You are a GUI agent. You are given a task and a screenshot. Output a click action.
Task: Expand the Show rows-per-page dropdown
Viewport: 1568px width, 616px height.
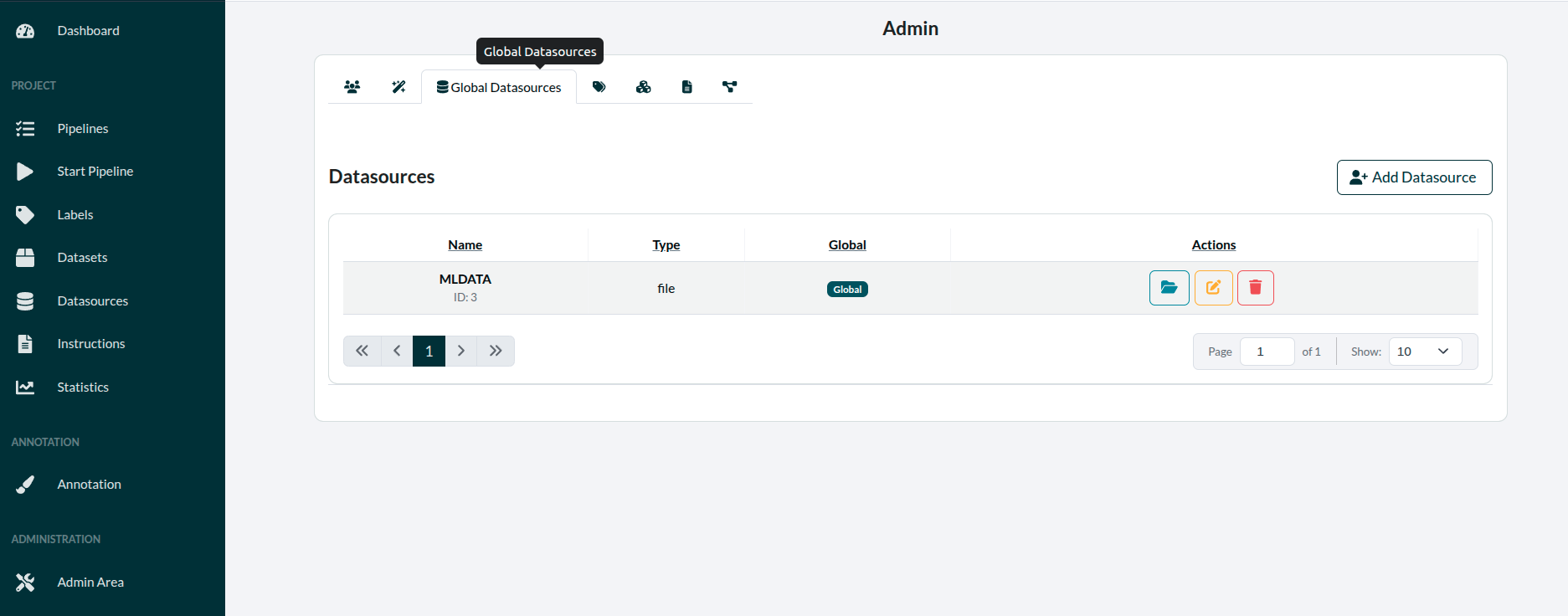(x=1425, y=352)
